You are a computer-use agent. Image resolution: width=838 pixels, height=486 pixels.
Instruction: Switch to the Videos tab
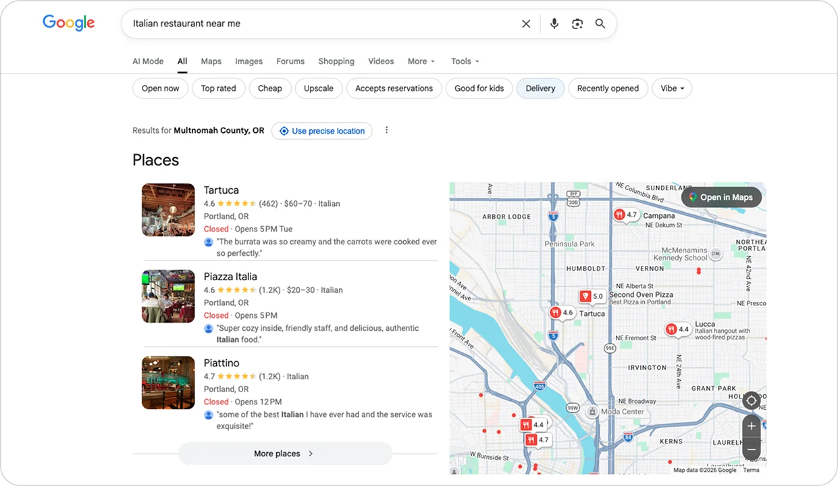click(x=381, y=61)
